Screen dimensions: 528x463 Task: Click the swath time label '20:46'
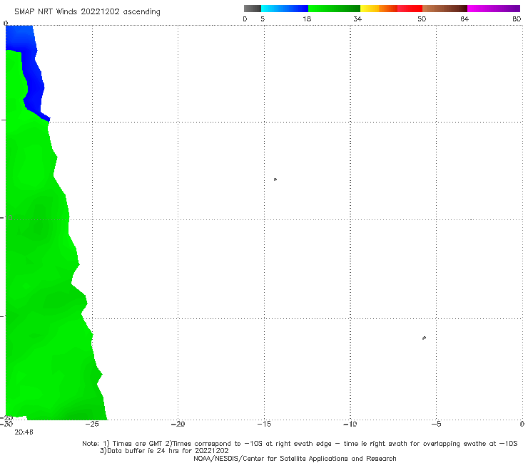[x=24, y=432]
